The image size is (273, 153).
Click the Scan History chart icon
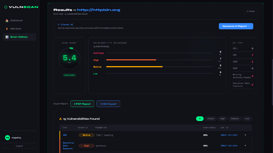click(7, 37)
